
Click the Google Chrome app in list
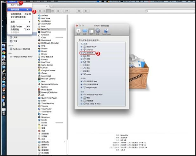(48, 70)
